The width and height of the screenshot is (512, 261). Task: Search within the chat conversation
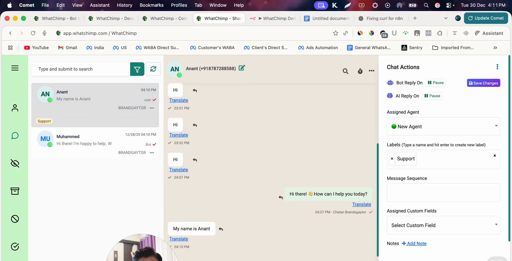[x=345, y=71]
